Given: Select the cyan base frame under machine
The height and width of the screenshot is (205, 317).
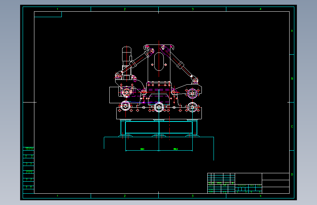Looking at the screenshot, I should 159,128.
